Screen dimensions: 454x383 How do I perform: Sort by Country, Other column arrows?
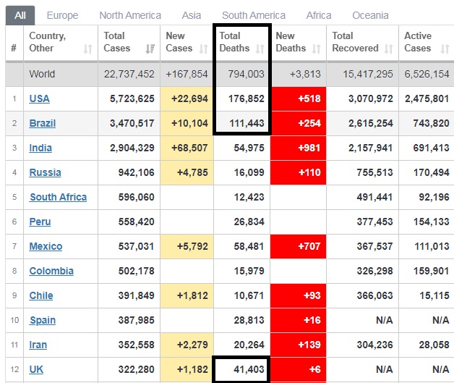coord(87,49)
